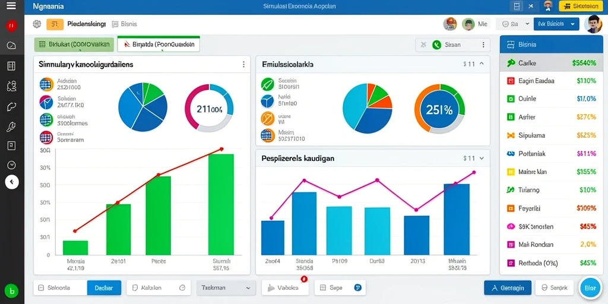Toggle the Selconia checkbox option

(41, 288)
